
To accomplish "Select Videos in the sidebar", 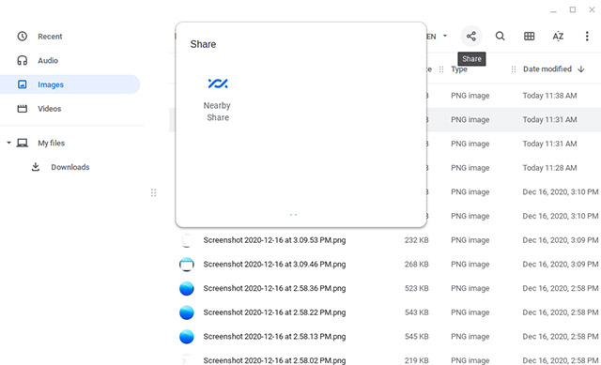I will coord(50,109).
